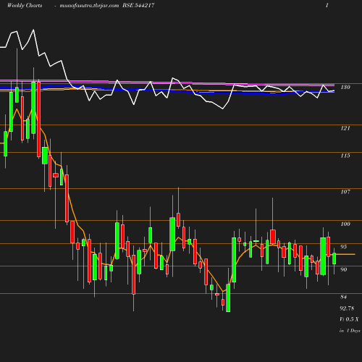This screenshot has height=362, width=362.
Task: Click the 90 price axis label
Action: [344, 269]
